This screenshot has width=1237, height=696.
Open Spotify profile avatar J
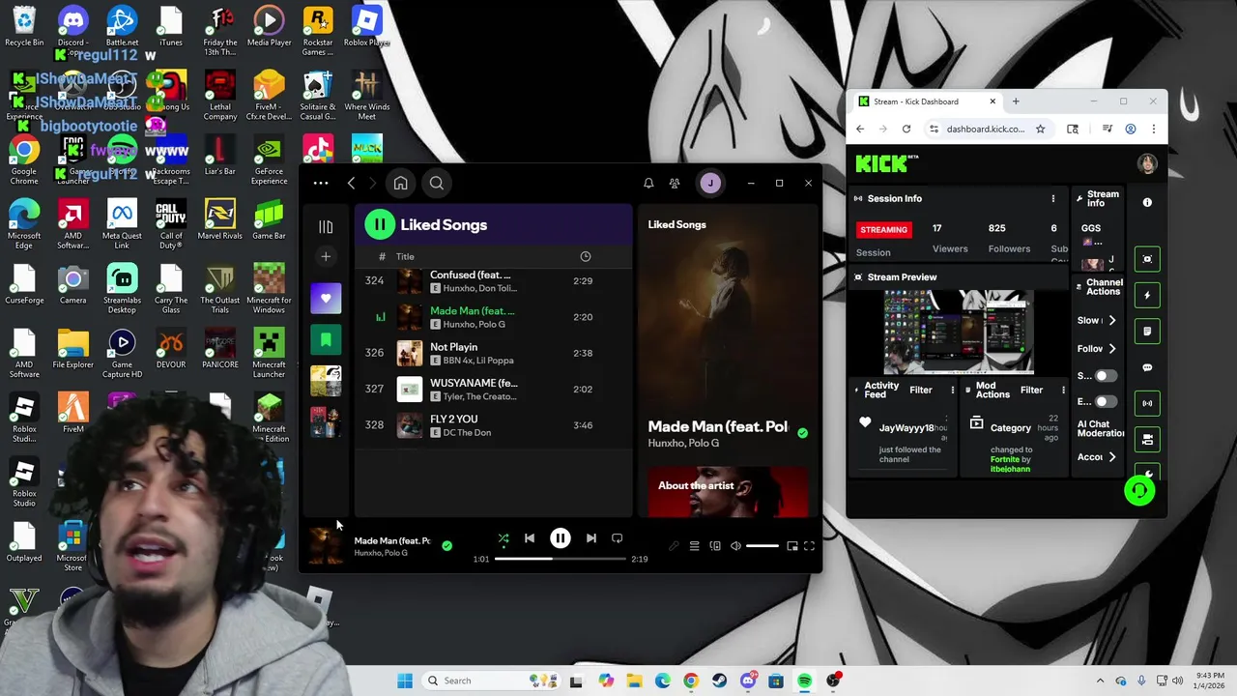coord(710,183)
